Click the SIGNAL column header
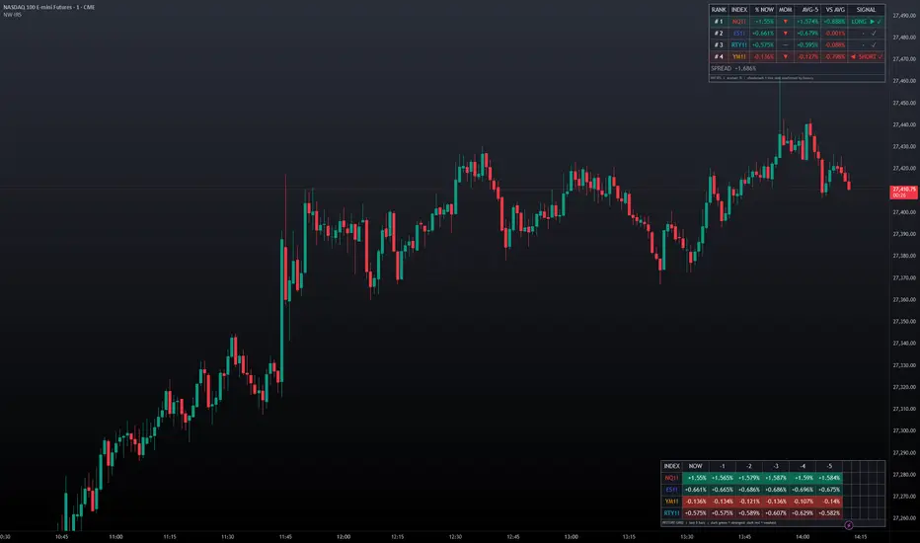920x543 pixels. 866,10
